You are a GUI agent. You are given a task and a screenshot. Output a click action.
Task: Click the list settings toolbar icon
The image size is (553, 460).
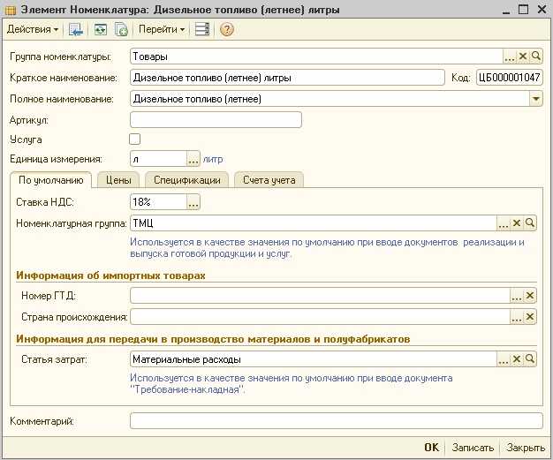[202, 29]
